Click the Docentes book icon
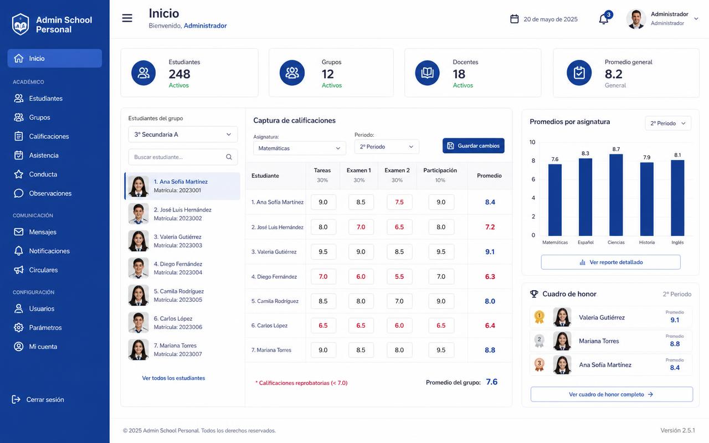709x443 pixels. pos(427,73)
